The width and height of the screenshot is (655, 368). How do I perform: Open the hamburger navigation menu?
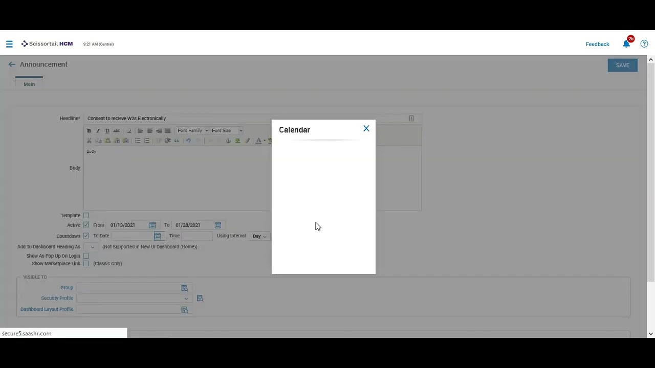(9, 44)
